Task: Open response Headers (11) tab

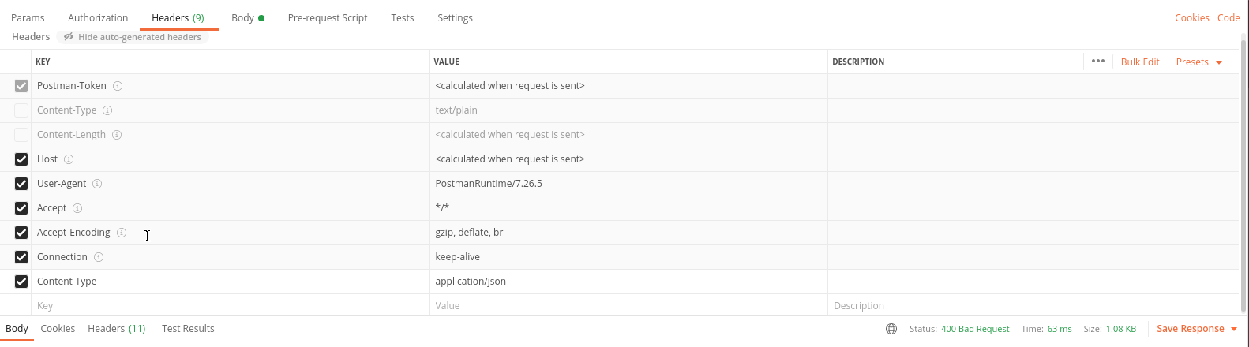Action: click(117, 329)
